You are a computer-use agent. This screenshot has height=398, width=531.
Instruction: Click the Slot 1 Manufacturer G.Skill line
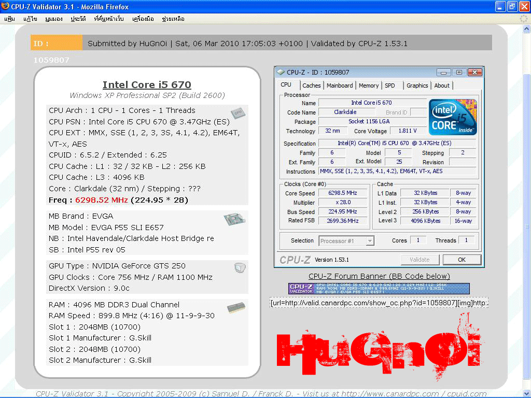(x=100, y=338)
